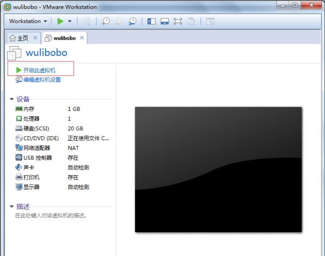Toggle the library sidebar view icon

[151, 21]
